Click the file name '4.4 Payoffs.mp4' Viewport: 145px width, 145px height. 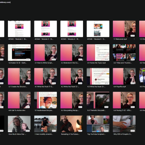coord(120,87)
